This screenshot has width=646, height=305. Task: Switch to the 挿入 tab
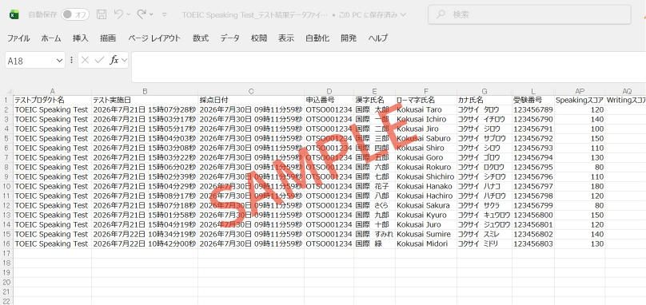click(80, 38)
